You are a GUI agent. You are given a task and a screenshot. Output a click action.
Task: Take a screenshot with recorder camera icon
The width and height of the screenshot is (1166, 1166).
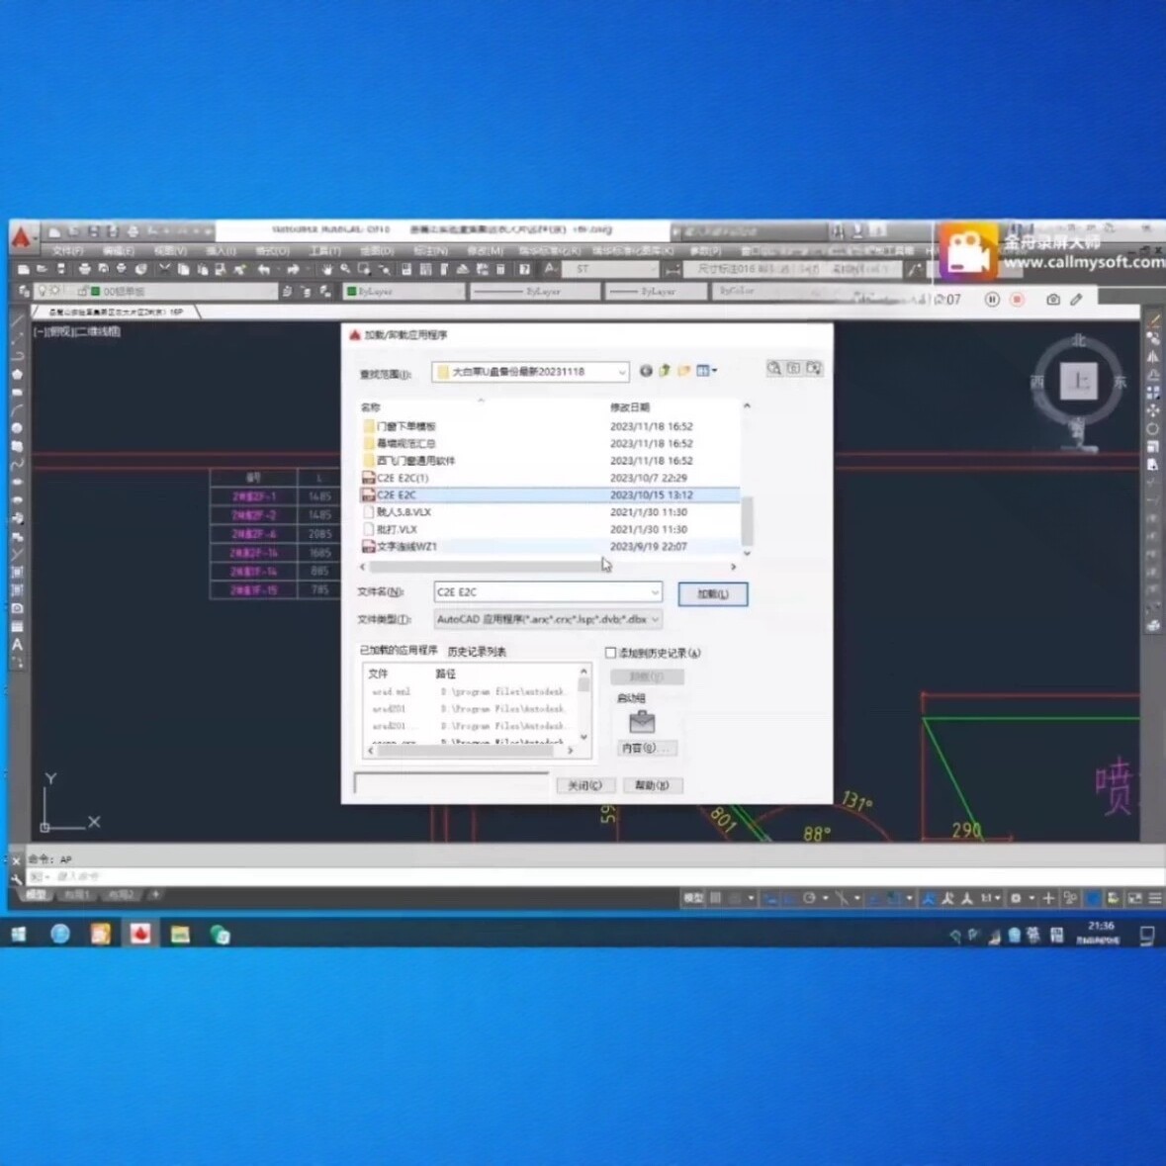coord(1053,299)
